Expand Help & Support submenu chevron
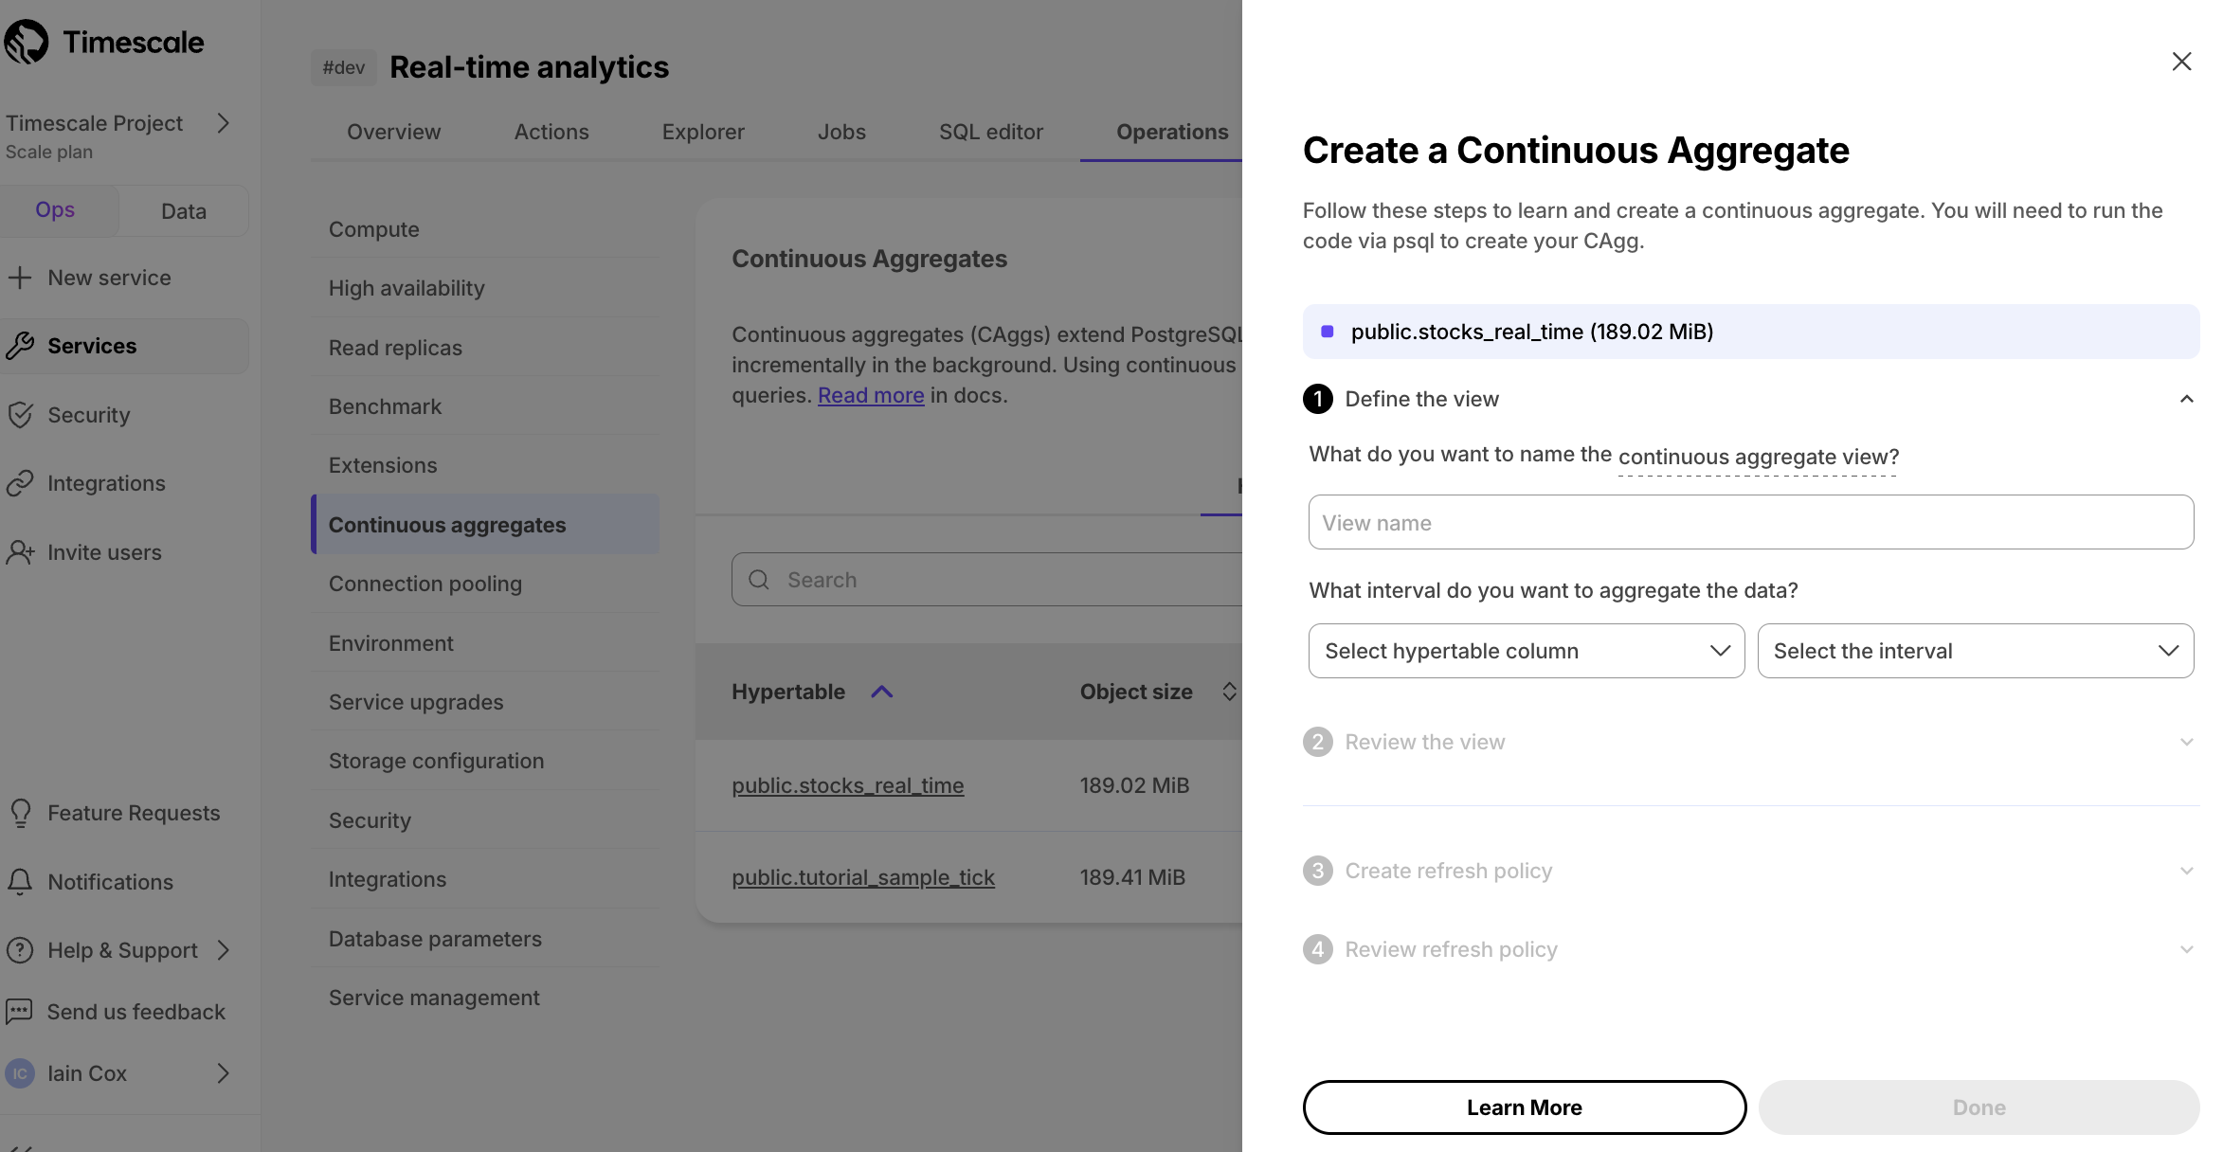 (224, 950)
